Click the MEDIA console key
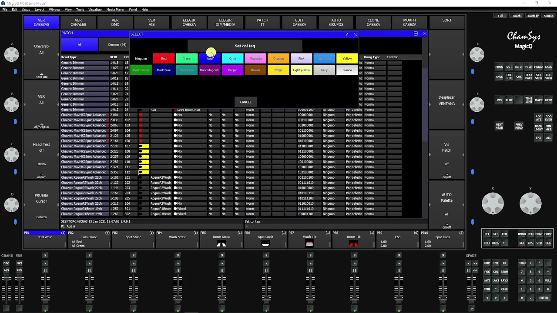 point(539,67)
